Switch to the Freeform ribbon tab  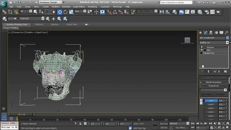pos(39,24)
